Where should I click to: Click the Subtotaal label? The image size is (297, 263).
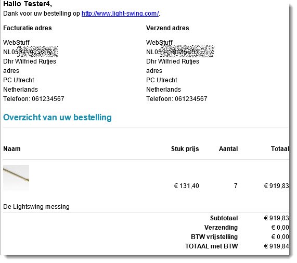coord(224,218)
